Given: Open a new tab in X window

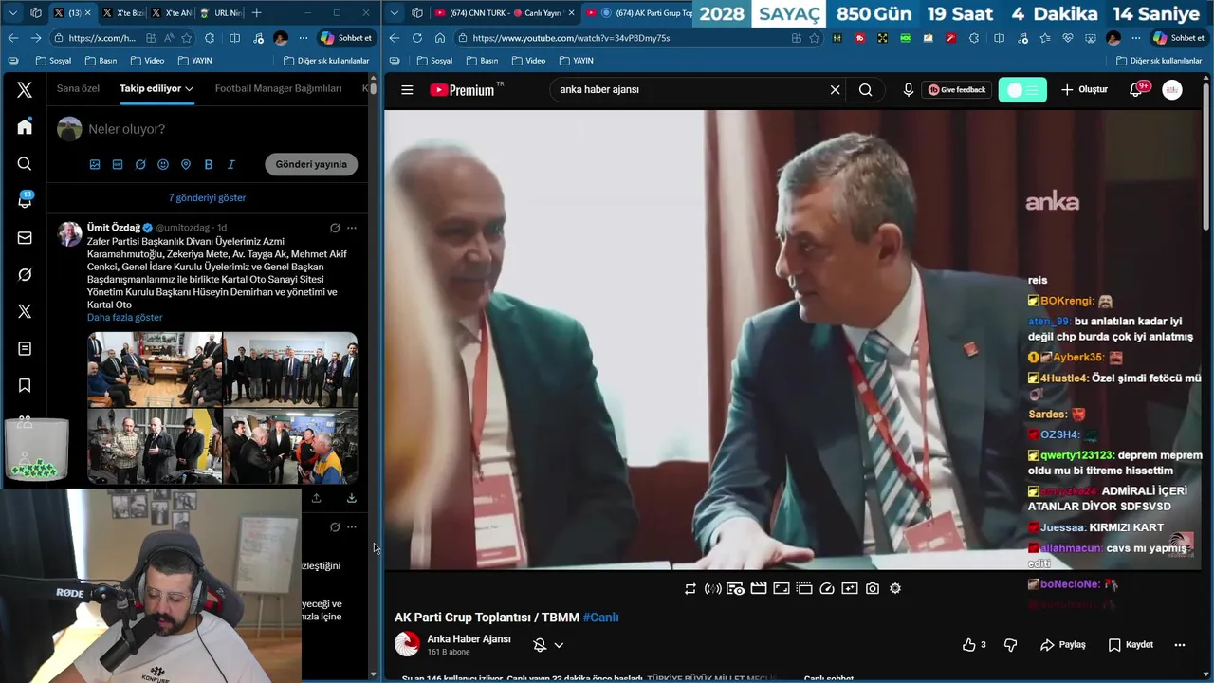Looking at the screenshot, I should pos(256,12).
